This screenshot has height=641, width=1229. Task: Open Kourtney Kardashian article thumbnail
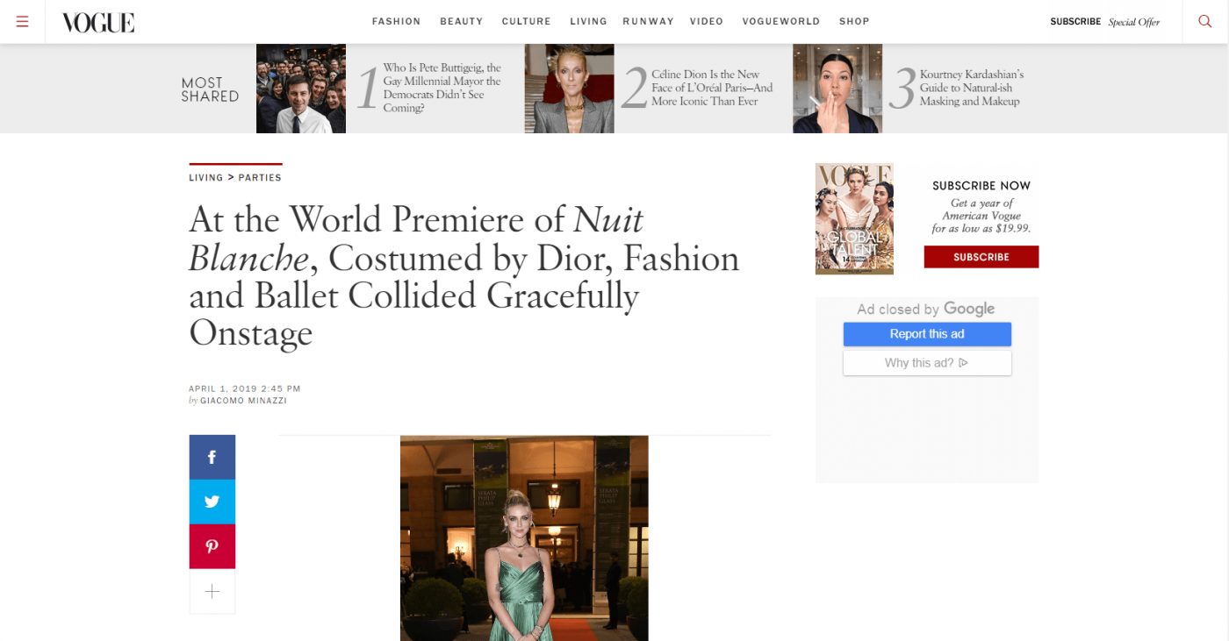(837, 89)
